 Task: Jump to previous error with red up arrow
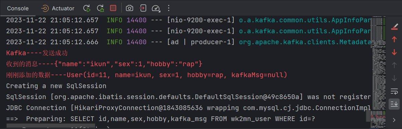tap(394, 39)
